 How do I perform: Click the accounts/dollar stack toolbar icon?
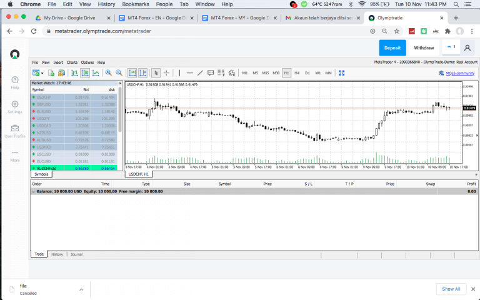click(61, 73)
